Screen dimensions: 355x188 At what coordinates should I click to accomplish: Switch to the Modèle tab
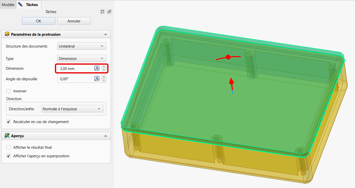click(x=8, y=5)
